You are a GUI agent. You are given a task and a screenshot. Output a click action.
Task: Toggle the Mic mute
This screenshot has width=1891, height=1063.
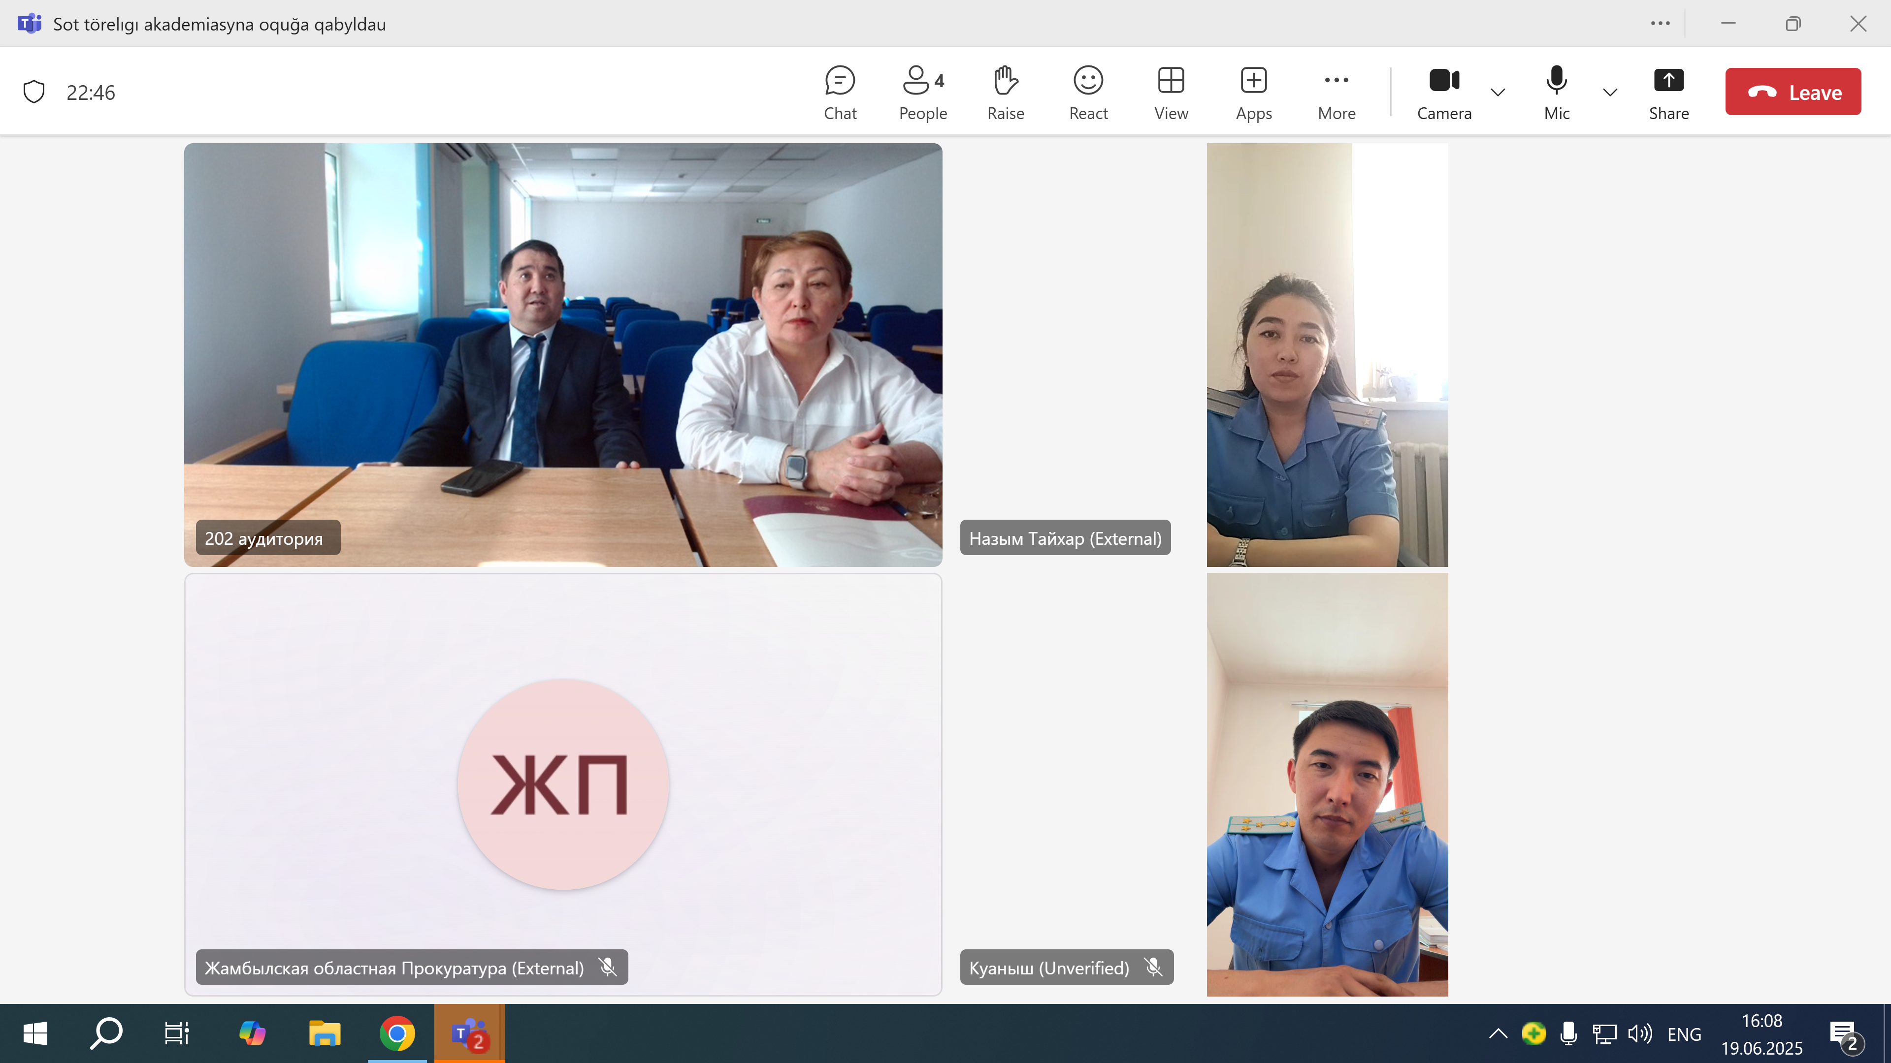(x=1556, y=93)
